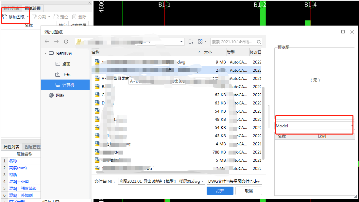Switch to the 图纸管理 tab
Screen dimensions: 359x202
pyautogui.click(x=32, y=9)
